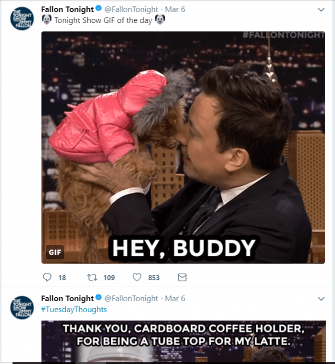Open the #TuesdayThoughts hashtag

[x=74, y=310]
